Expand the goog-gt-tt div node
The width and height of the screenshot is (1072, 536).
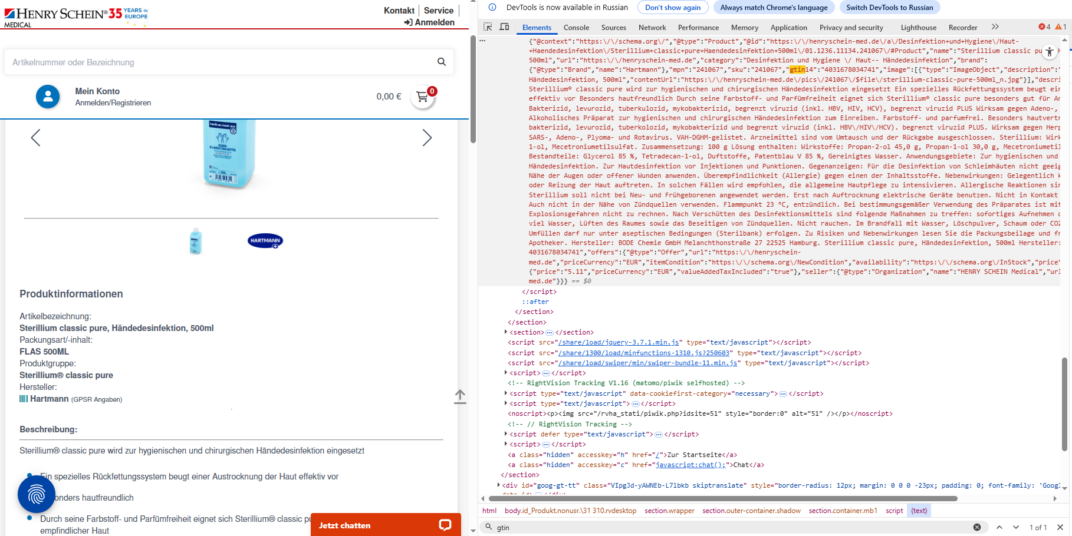[x=499, y=485]
